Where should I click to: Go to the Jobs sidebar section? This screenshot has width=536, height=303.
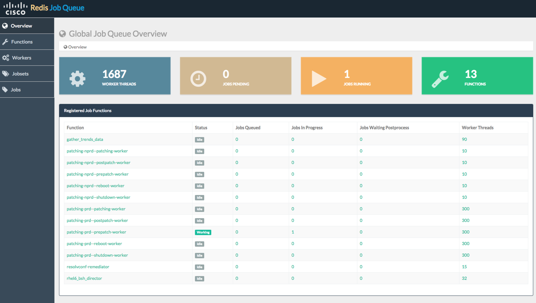click(16, 90)
